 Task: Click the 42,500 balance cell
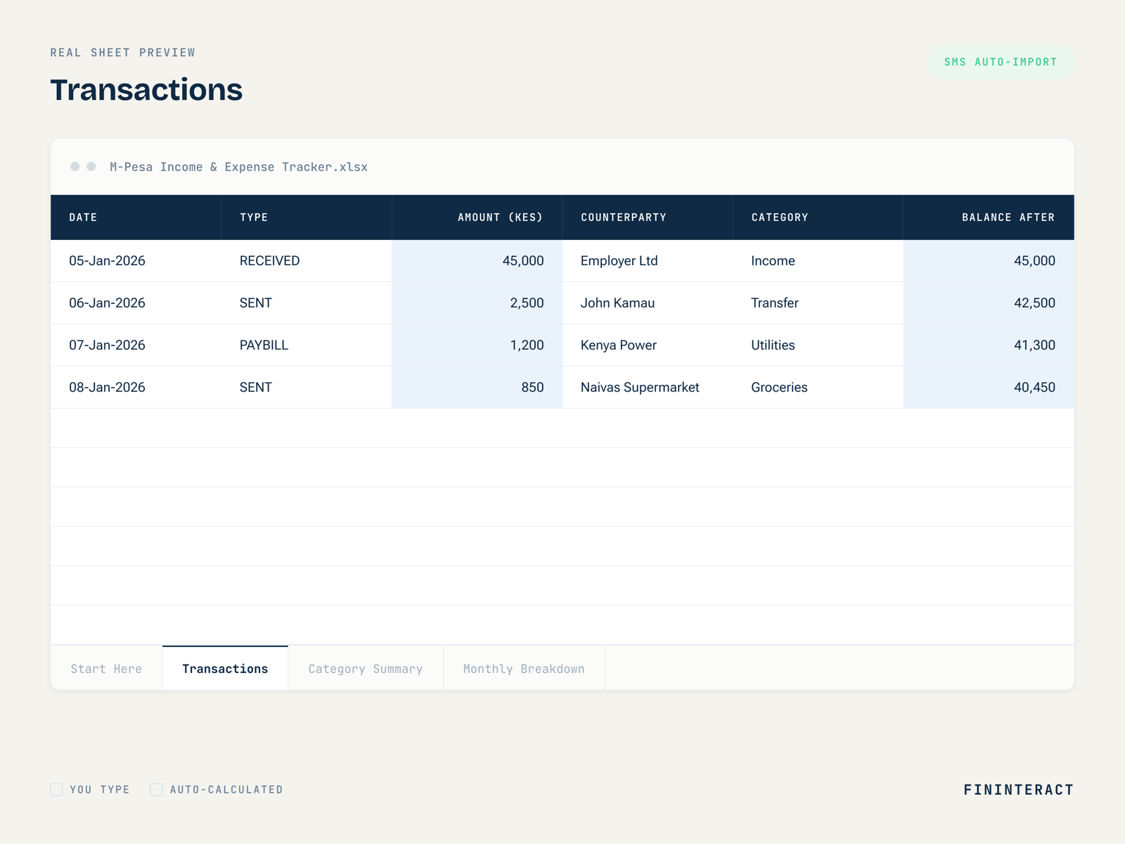[989, 303]
